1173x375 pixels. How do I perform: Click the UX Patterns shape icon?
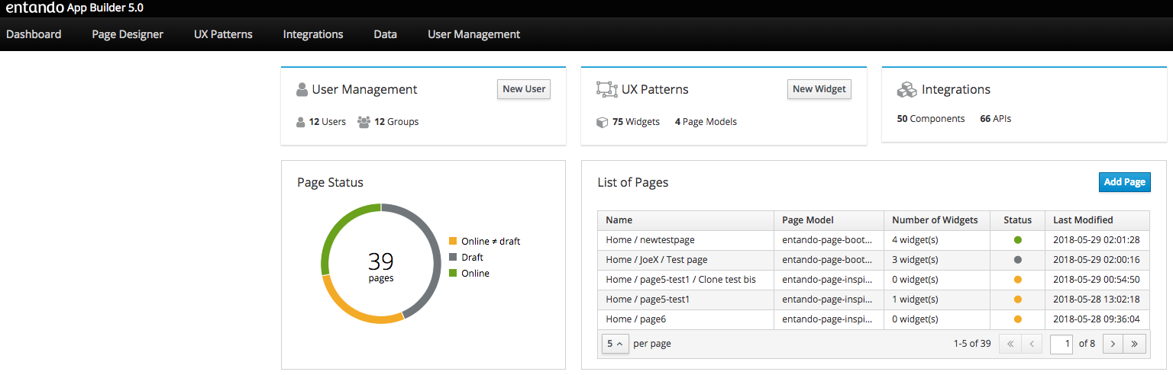pos(606,90)
